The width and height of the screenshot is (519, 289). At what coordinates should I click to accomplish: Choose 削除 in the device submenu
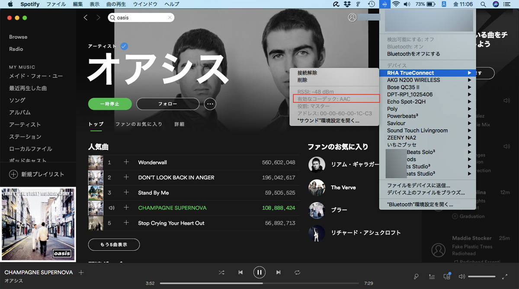pos(334,80)
